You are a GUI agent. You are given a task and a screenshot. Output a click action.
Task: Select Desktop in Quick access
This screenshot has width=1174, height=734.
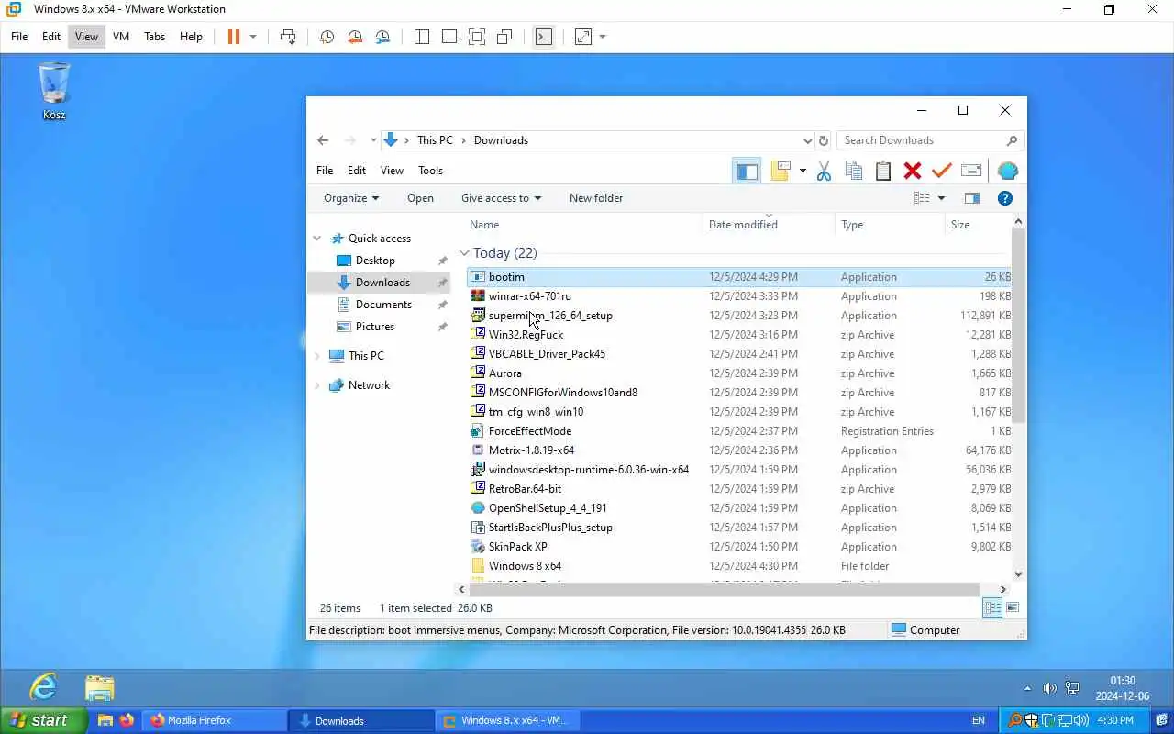pyautogui.click(x=375, y=261)
